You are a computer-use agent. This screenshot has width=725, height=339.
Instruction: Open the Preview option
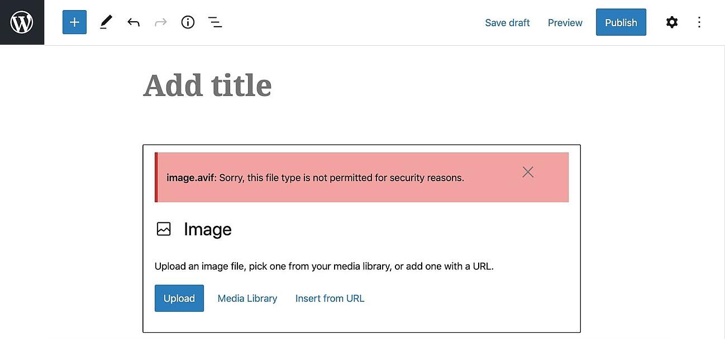[x=565, y=23]
